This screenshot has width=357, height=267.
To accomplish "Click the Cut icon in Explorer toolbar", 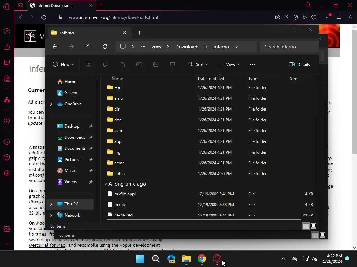I will [89, 64].
